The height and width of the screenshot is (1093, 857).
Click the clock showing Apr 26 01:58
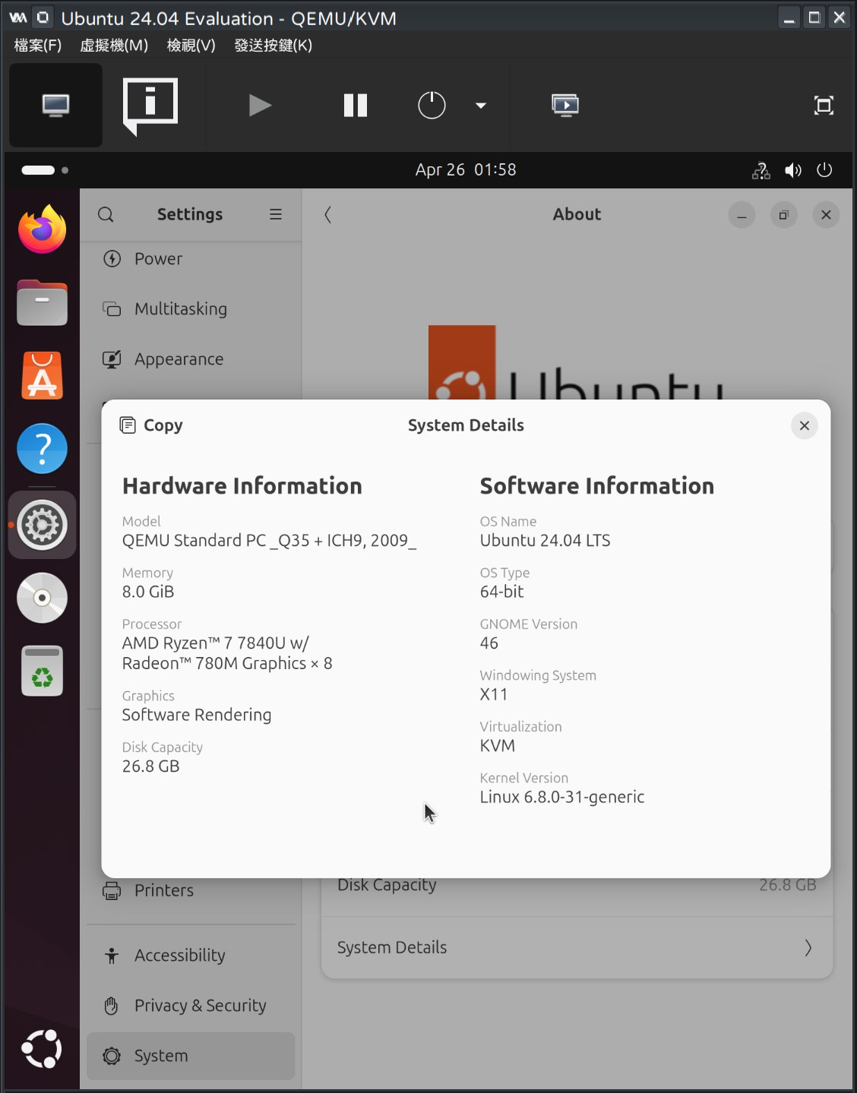coord(465,170)
